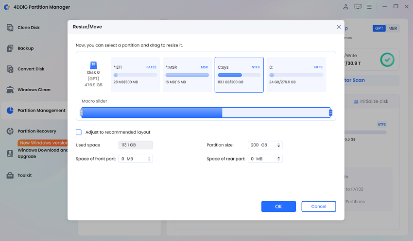Click the Windows Clean broom icon
The width and height of the screenshot is (413, 241).
pyautogui.click(x=10, y=90)
